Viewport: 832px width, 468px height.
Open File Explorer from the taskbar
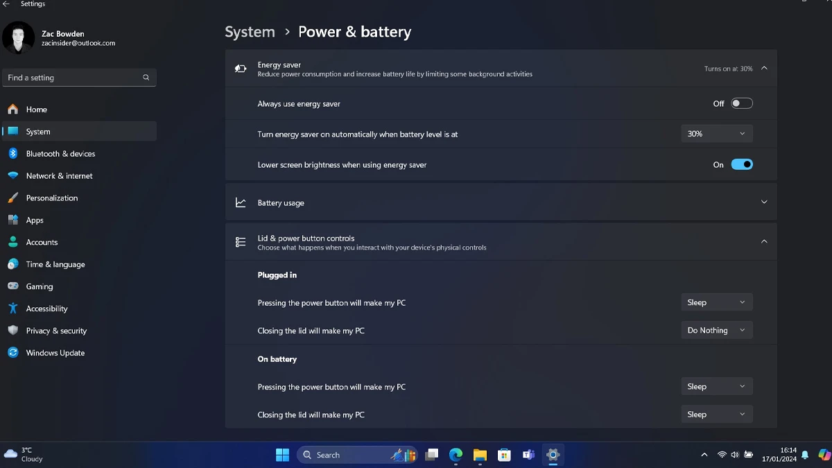tap(480, 455)
